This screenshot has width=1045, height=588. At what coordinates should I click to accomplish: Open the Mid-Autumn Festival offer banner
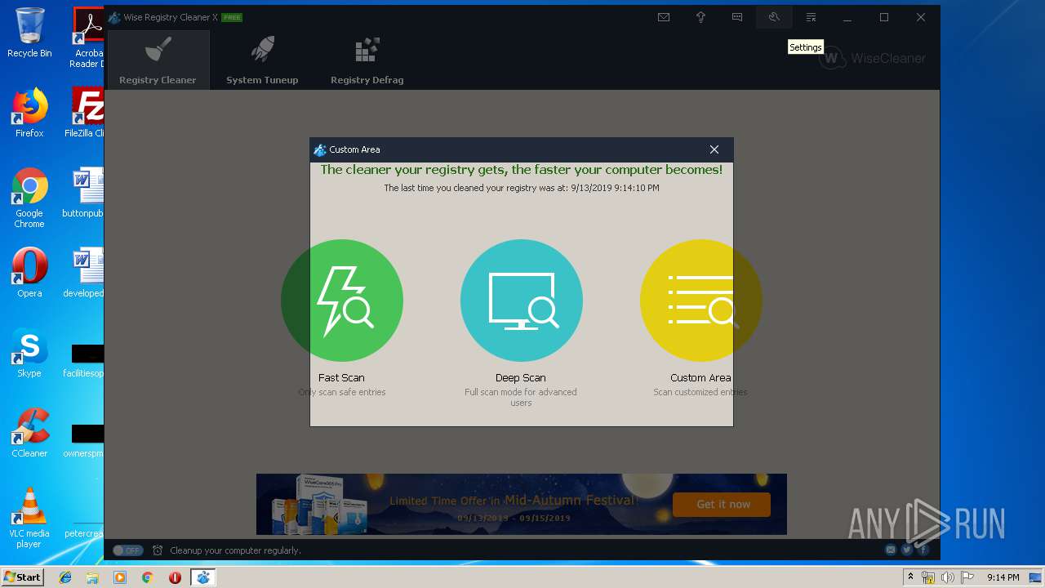click(x=522, y=505)
